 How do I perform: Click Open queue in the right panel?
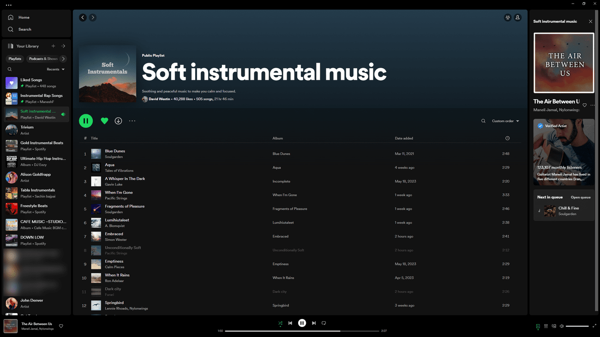pos(580,197)
